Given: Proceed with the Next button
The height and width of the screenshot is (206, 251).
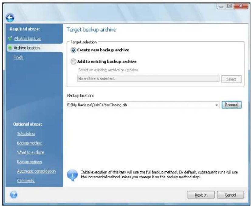Looking at the screenshot, I should click(x=201, y=195).
